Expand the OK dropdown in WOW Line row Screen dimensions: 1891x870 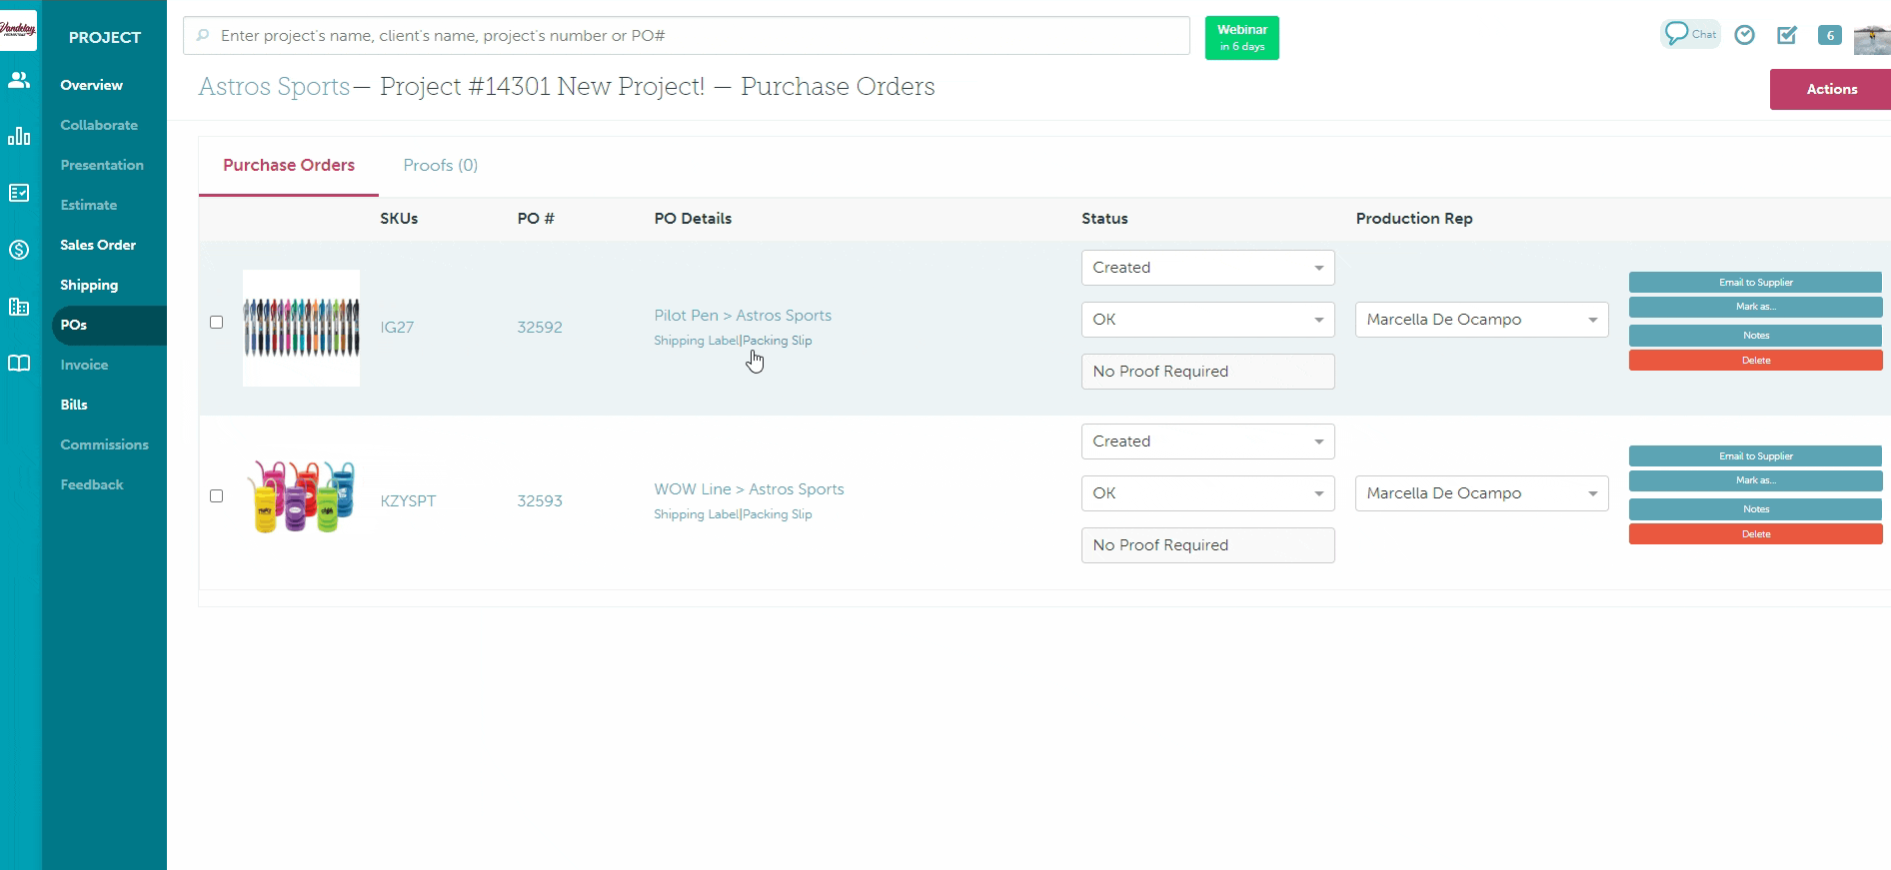coord(1207,493)
